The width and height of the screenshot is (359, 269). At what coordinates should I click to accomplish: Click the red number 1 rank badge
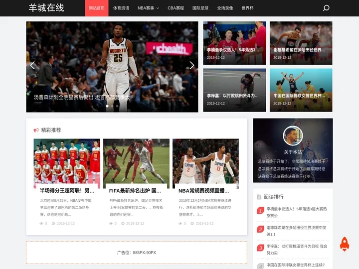260,211
